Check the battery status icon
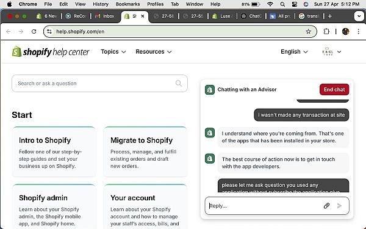 click(x=256, y=4)
